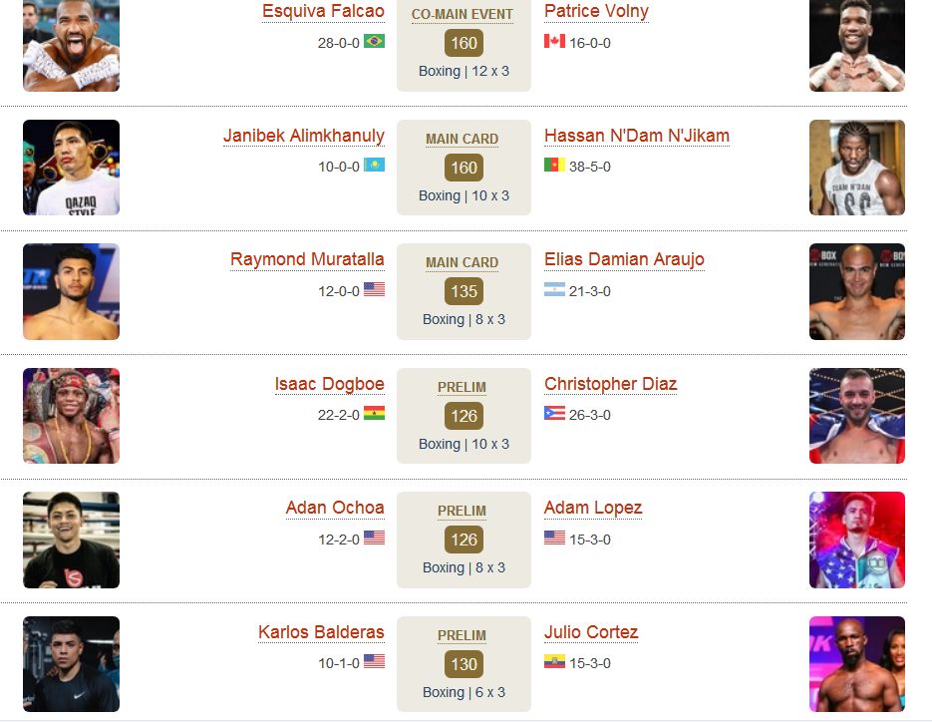This screenshot has height=722, width=932.
Task: Click the Puerto Rico flag beside Christopher Diaz
Action: (x=554, y=413)
